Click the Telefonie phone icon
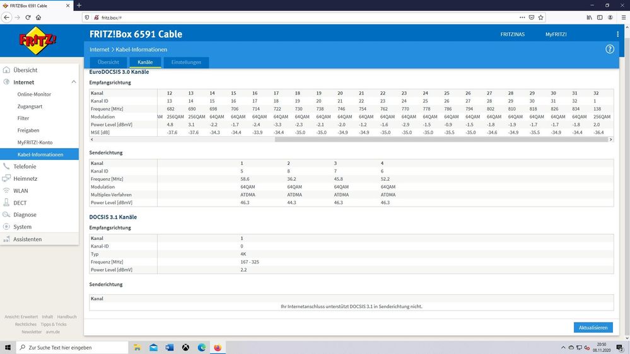 [x=6, y=166]
